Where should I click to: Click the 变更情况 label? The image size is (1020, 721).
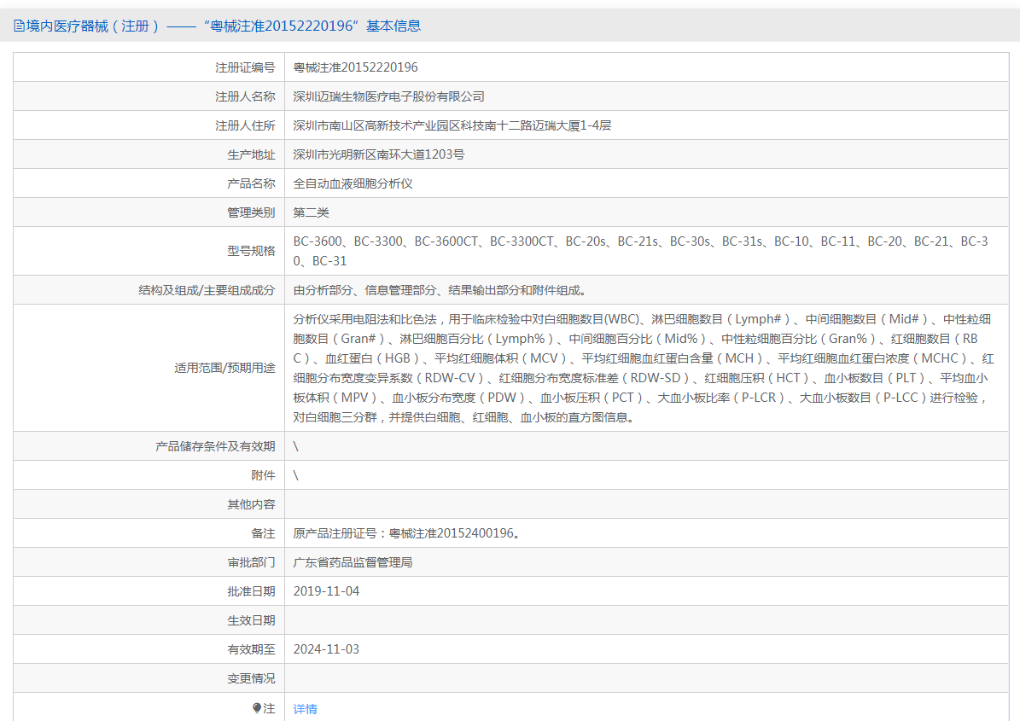tap(251, 678)
